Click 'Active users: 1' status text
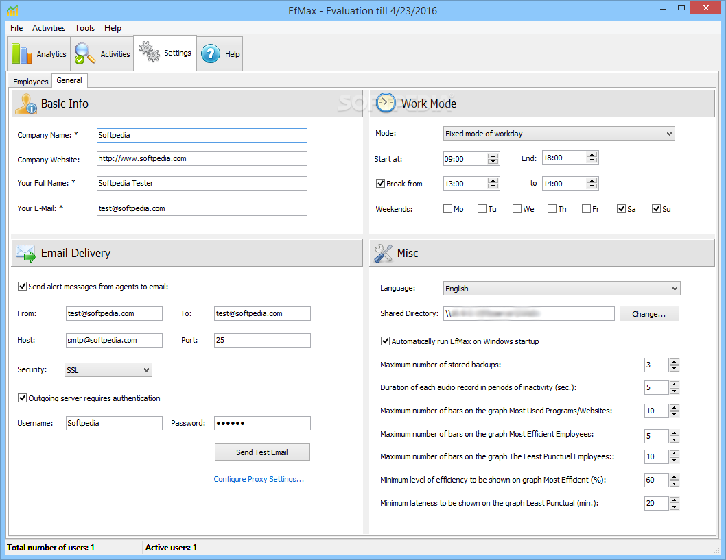 [x=171, y=548]
